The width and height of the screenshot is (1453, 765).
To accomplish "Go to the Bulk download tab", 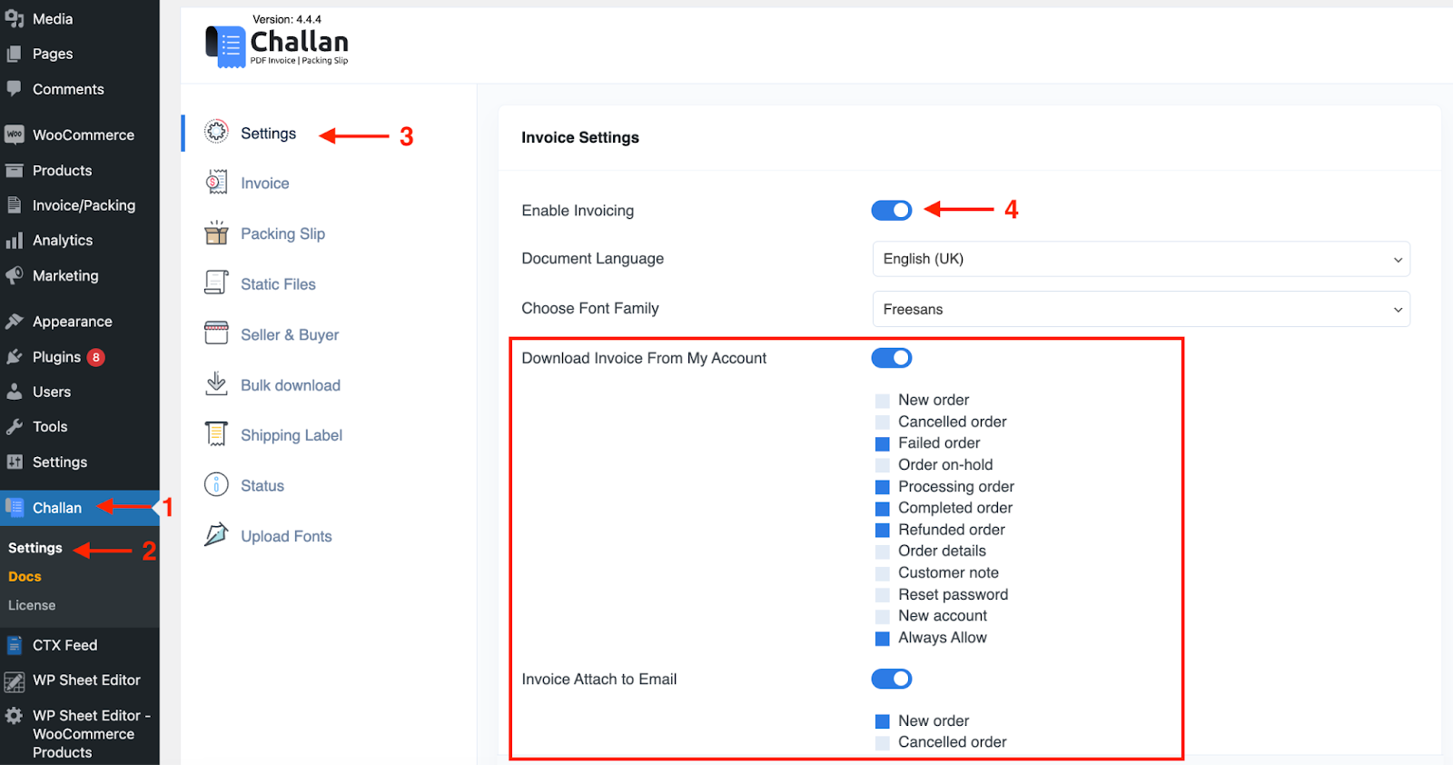I will (x=291, y=385).
